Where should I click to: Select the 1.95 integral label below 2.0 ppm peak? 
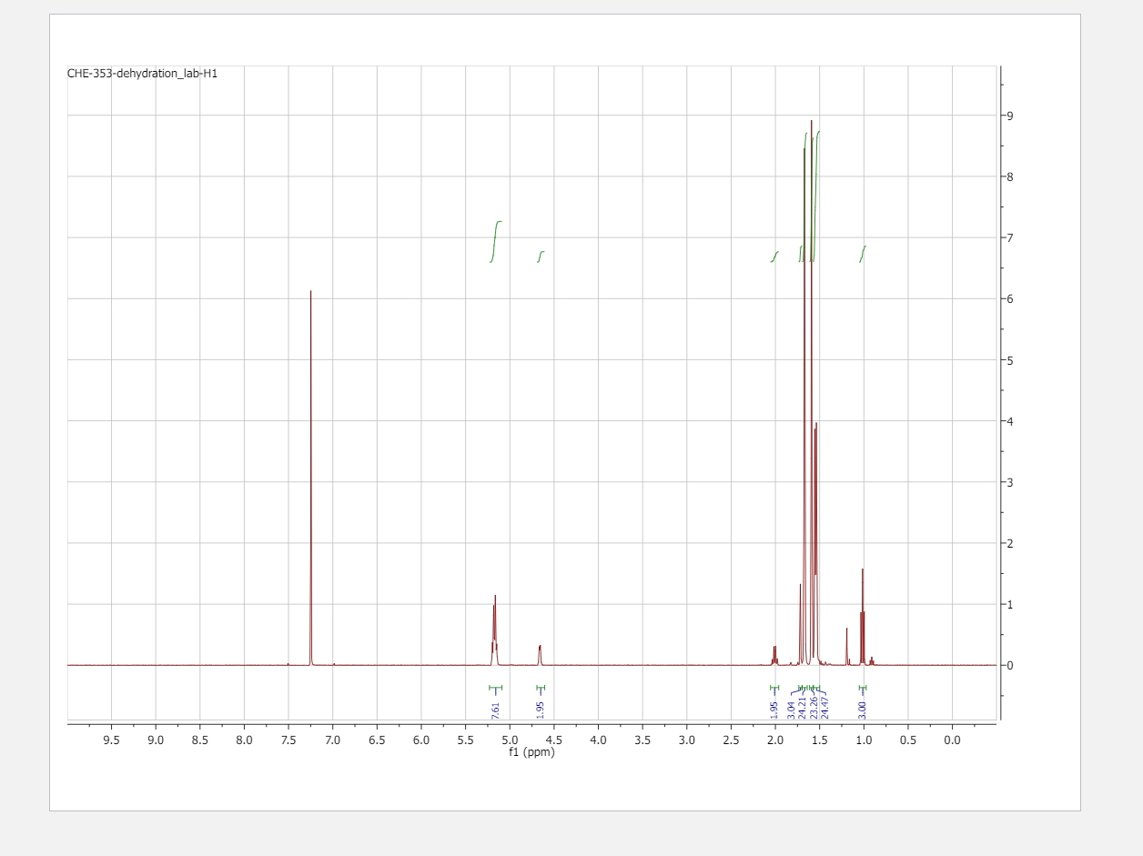(x=774, y=710)
